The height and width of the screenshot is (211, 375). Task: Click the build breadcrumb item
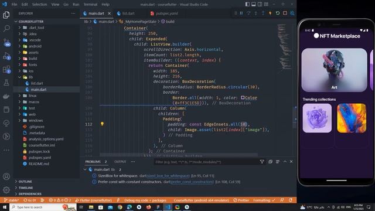(x=168, y=22)
